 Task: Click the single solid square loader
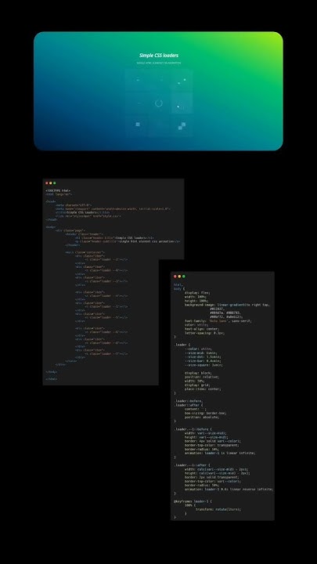[x=138, y=124]
